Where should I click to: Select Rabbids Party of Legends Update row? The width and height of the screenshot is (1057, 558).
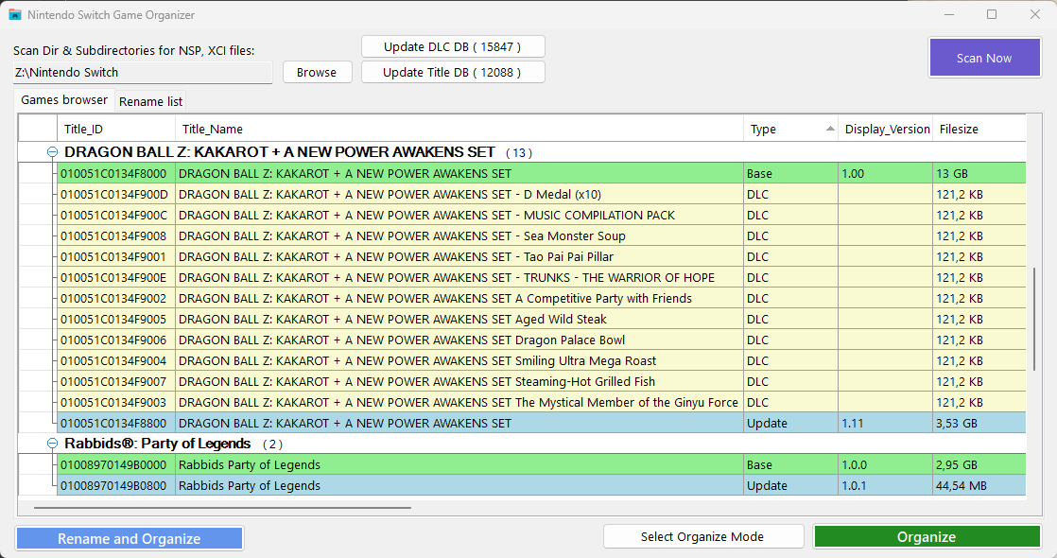(x=542, y=486)
